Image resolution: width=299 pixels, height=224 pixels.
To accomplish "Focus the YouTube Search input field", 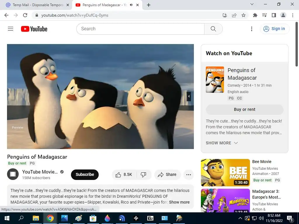I will pyautogui.click(x=140, y=29).
